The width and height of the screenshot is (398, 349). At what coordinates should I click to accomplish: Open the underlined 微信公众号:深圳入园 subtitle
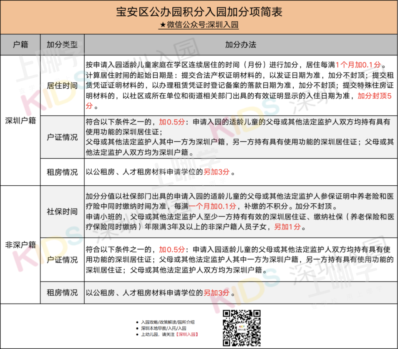tap(199, 25)
